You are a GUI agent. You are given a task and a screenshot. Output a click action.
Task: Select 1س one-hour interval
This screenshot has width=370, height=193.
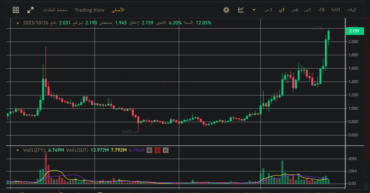click(307, 10)
